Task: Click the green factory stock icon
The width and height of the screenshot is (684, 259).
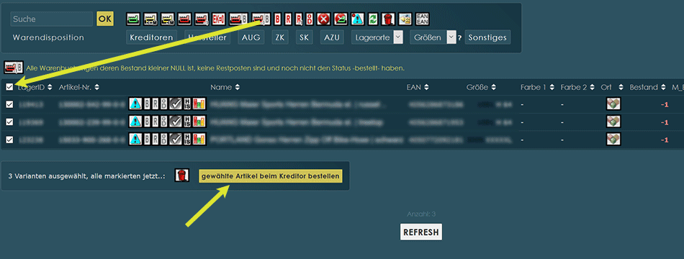Action: (x=133, y=19)
